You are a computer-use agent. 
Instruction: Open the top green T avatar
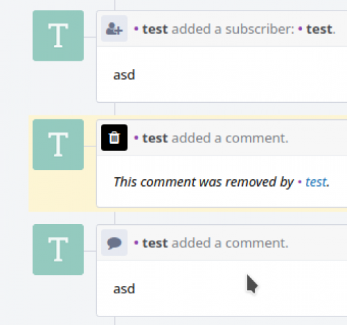58,36
